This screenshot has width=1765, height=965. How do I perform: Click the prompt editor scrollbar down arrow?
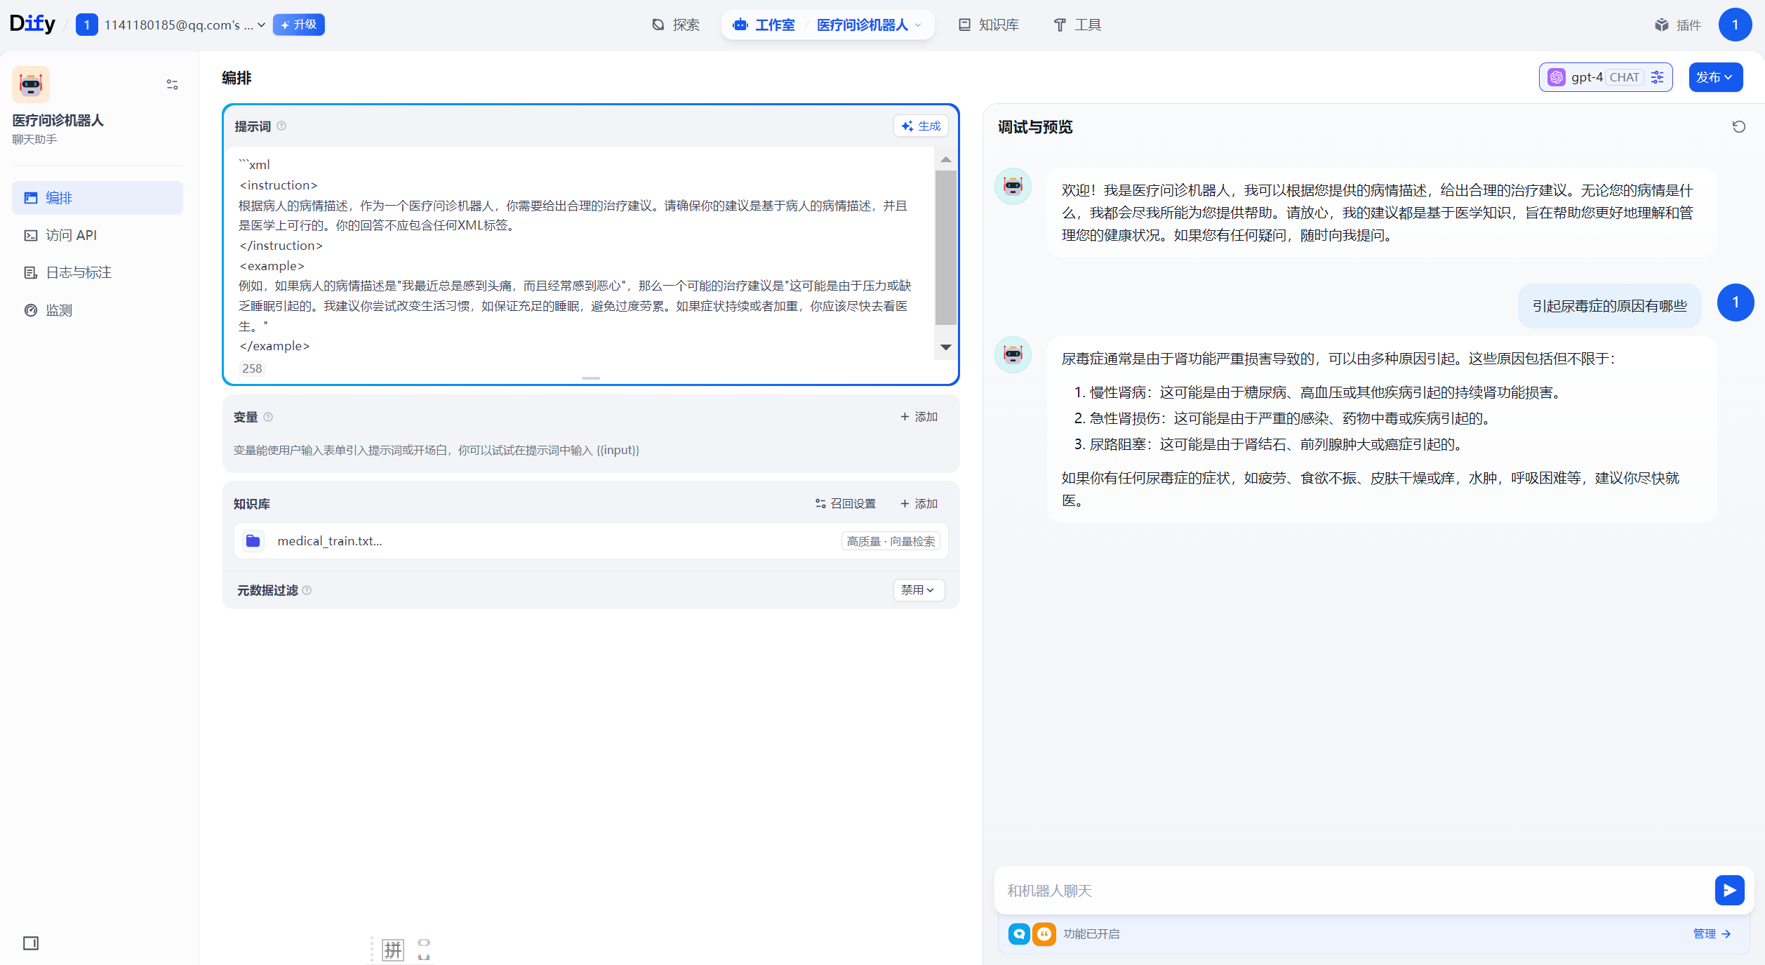pyautogui.click(x=945, y=347)
